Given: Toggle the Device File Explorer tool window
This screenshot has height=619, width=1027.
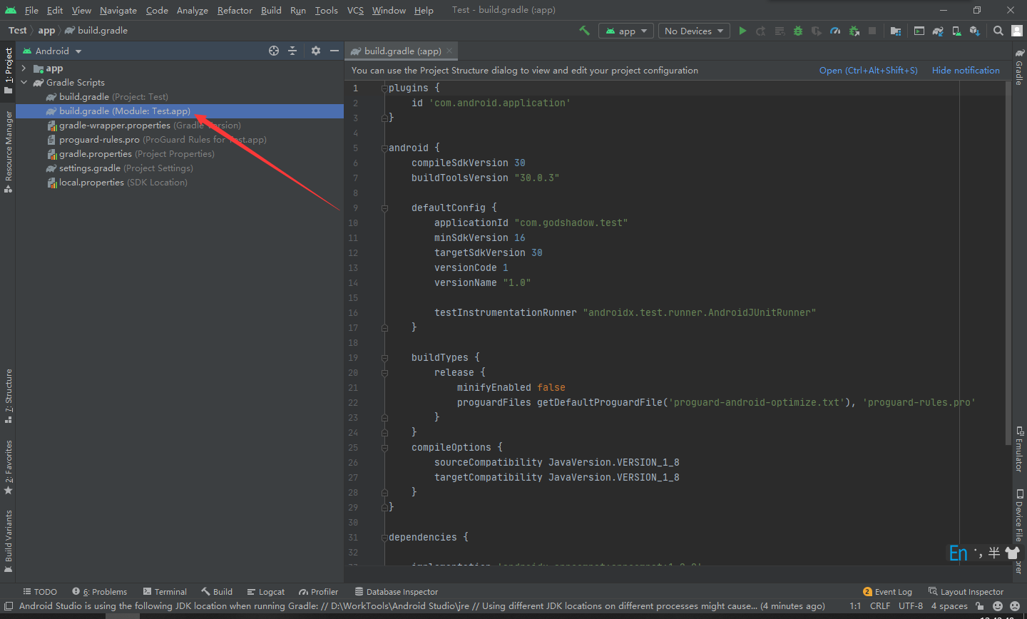Looking at the screenshot, I should (1019, 516).
